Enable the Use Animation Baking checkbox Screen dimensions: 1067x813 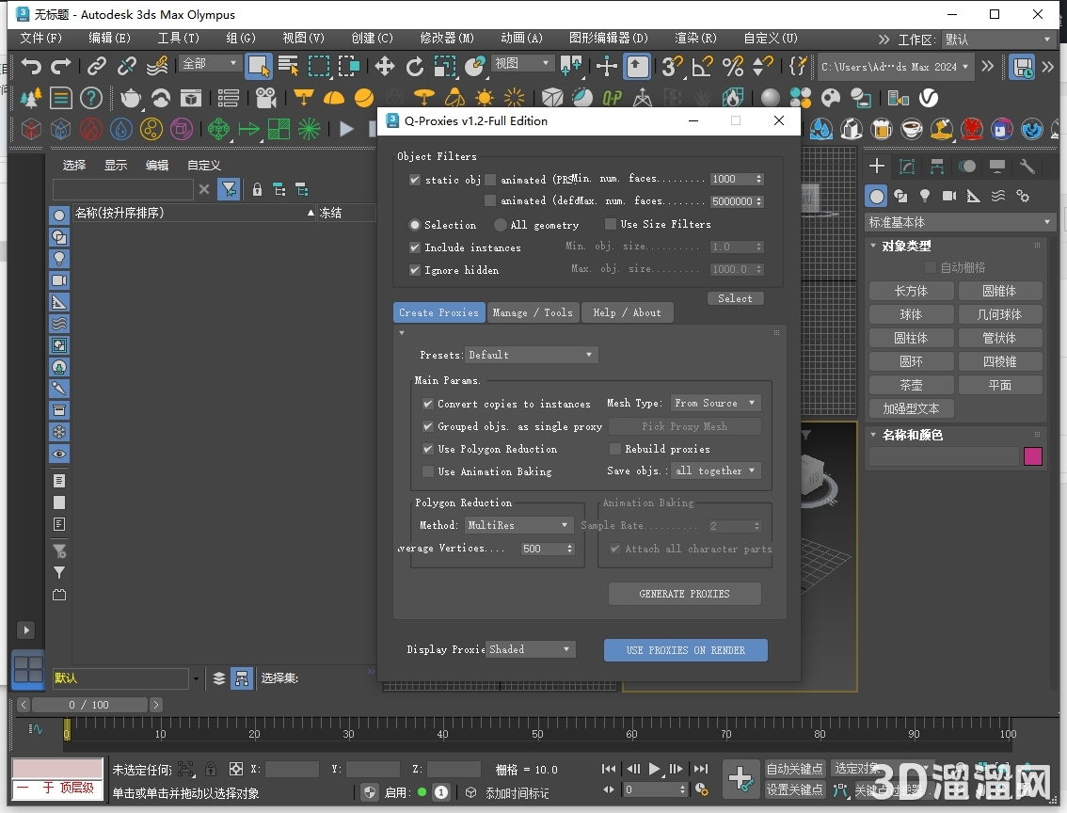click(428, 471)
